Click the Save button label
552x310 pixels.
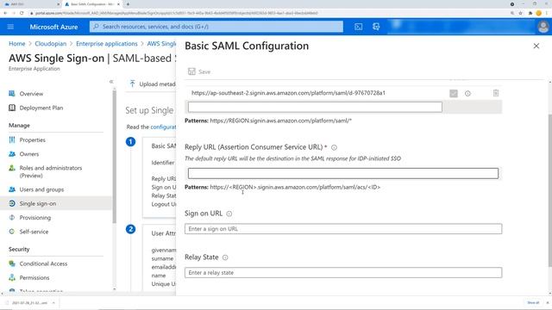(204, 71)
